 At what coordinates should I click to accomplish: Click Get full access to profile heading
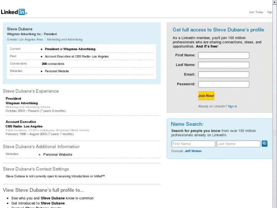218,30
